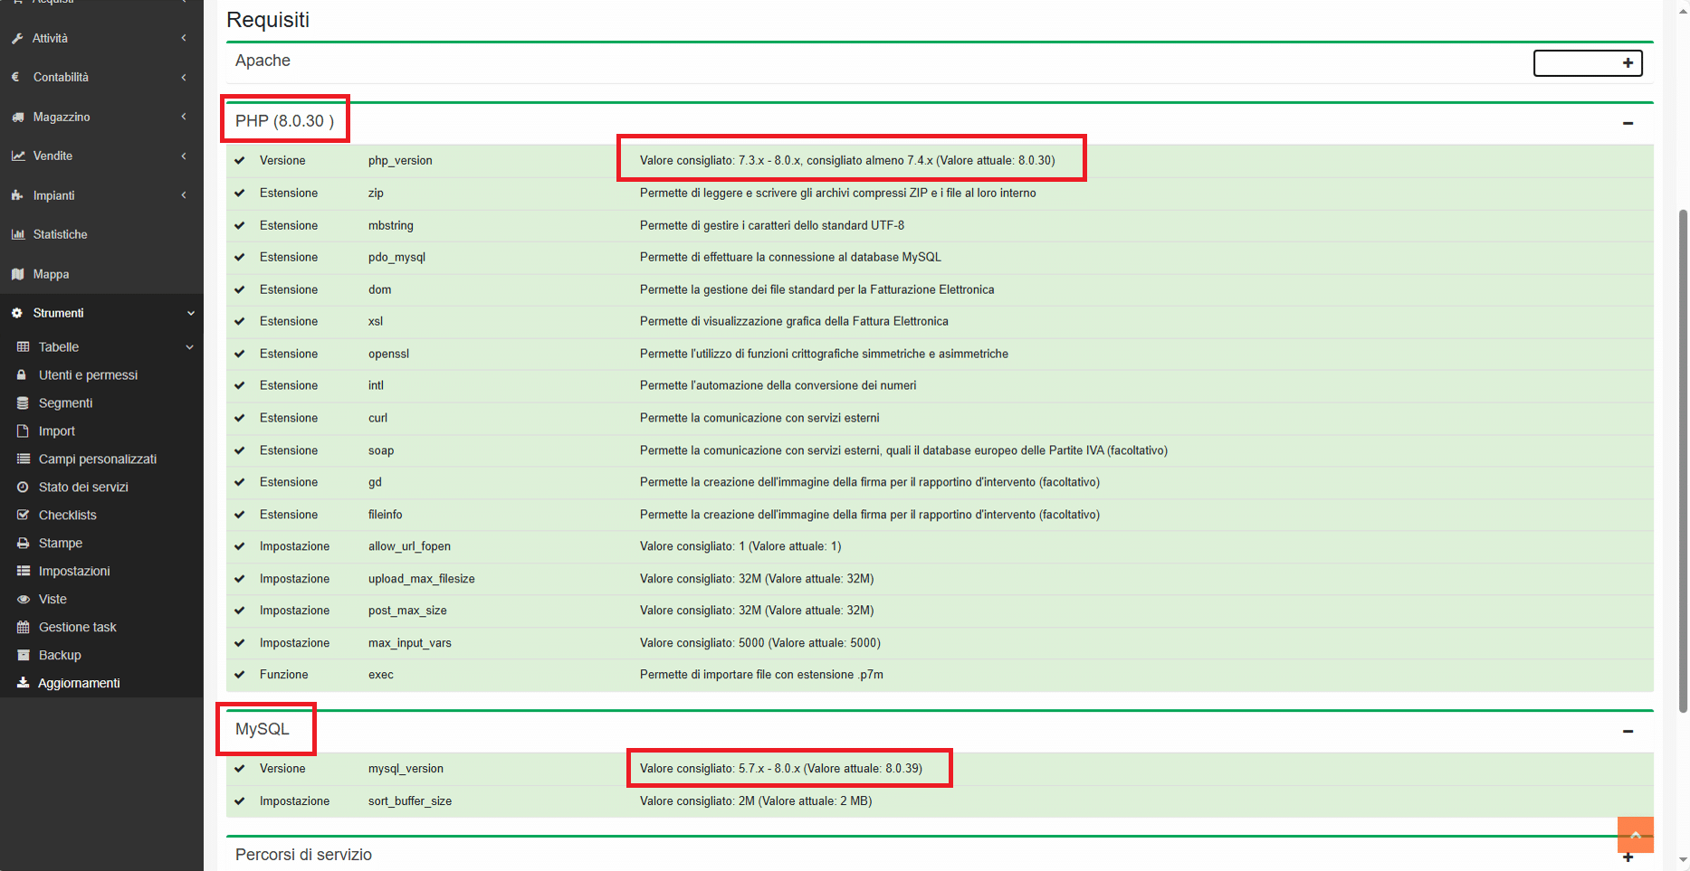Expand the Contabilità menu chevron
1690x871 pixels.
tap(184, 78)
